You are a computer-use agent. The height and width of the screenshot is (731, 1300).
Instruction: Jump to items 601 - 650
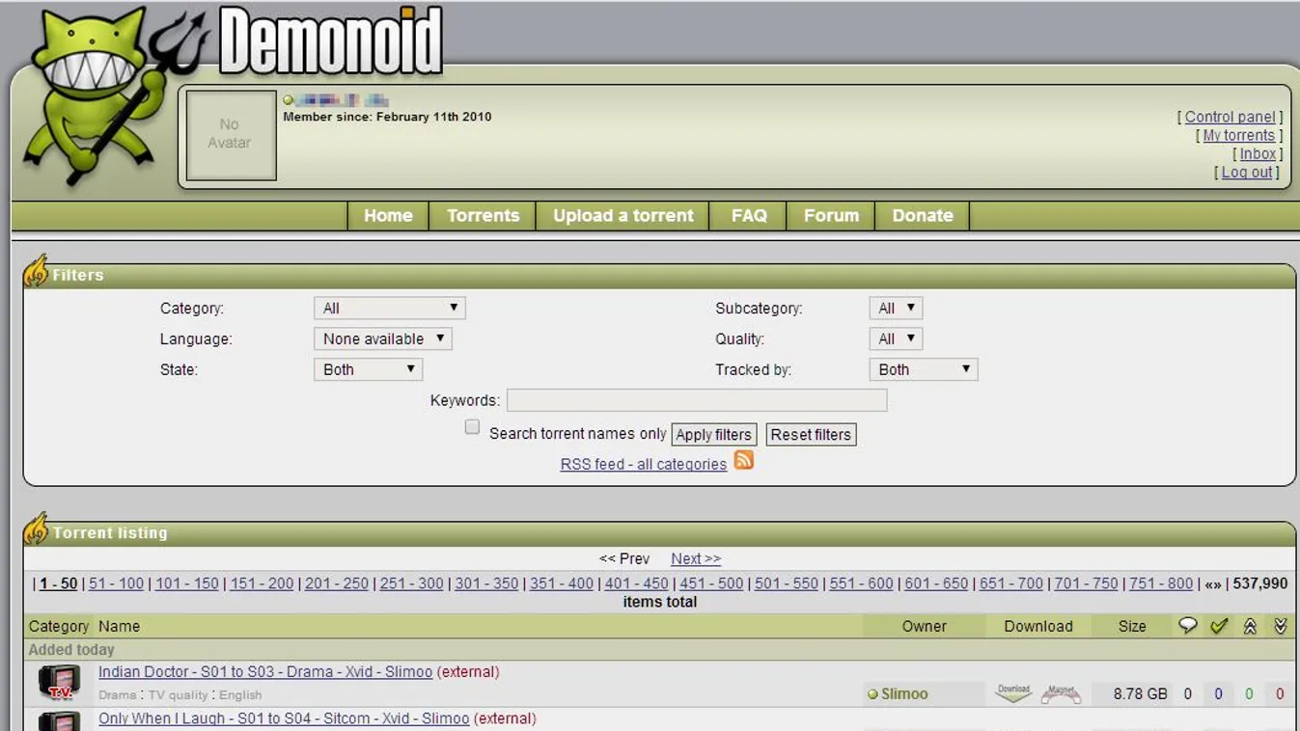click(936, 583)
